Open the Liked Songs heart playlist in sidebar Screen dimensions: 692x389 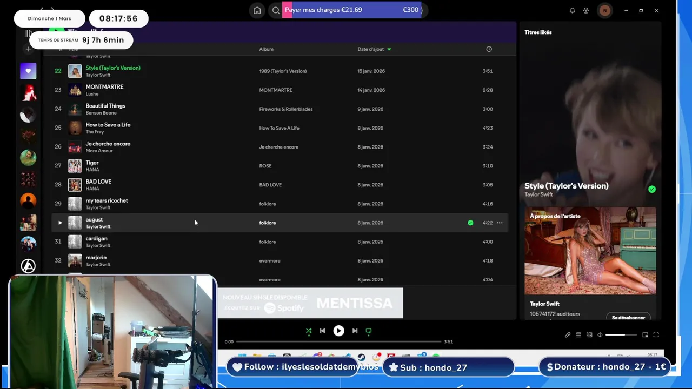point(28,71)
